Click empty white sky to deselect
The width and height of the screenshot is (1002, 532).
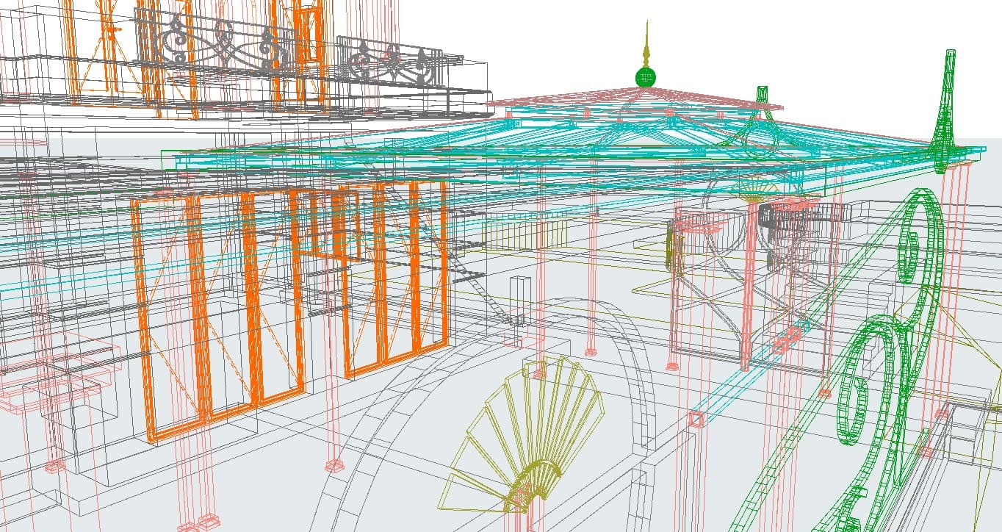(x=845, y=44)
